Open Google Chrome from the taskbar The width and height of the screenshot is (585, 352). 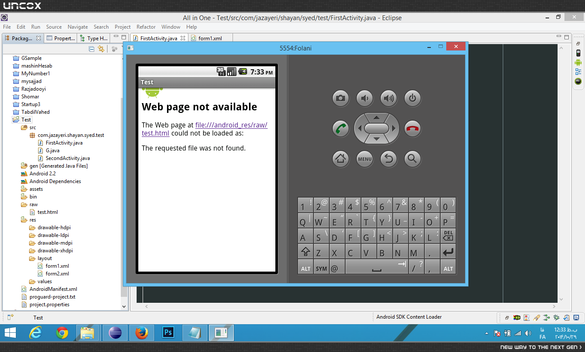coord(62,332)
